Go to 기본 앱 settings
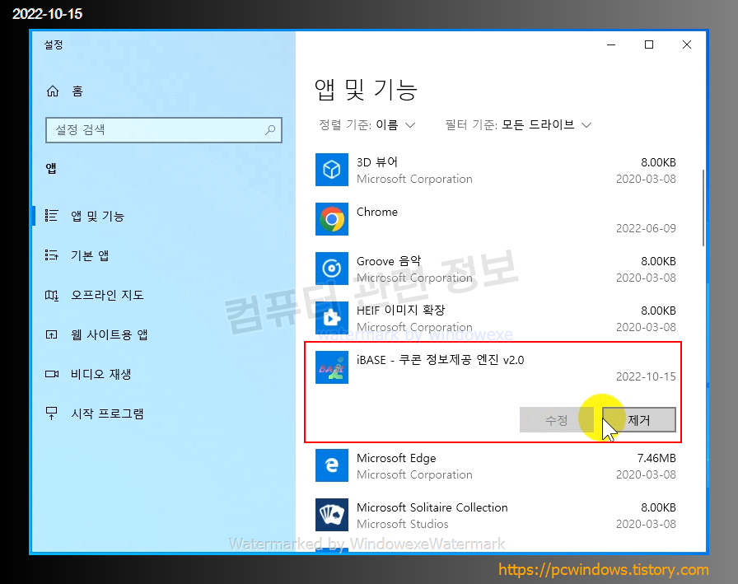The image size is (738, 584). pos(90,255)
